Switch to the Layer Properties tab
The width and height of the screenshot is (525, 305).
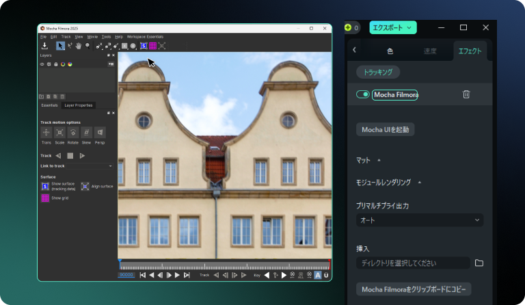(x=79, y=105)
